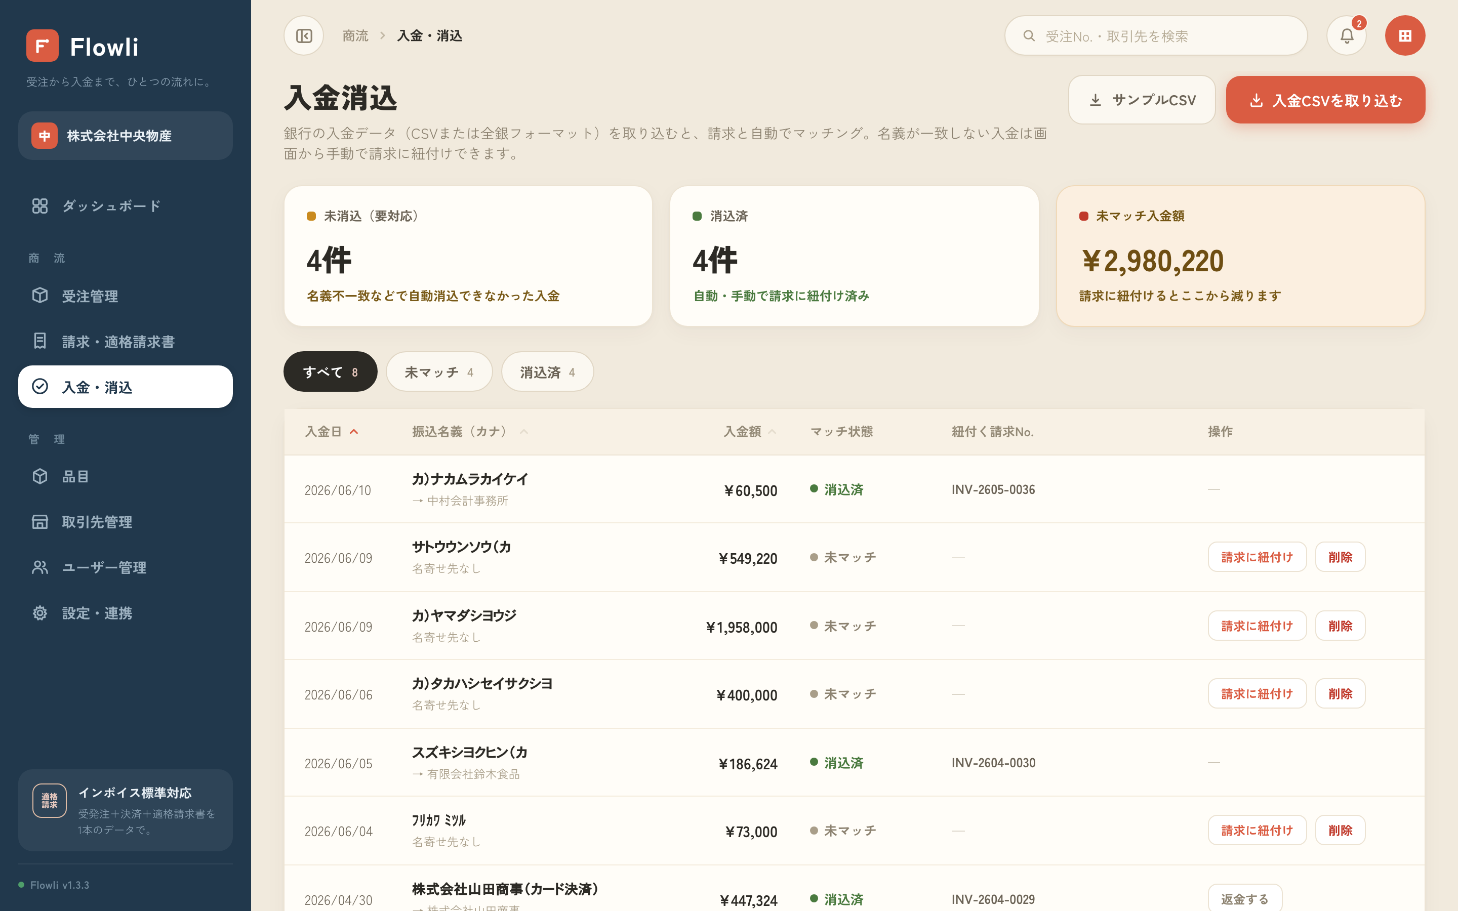Image resolution: width=1458 pixels, height=911 pixels.
Task: Switch to the 消込済 filter tab
Action: [x=547, y=372]
